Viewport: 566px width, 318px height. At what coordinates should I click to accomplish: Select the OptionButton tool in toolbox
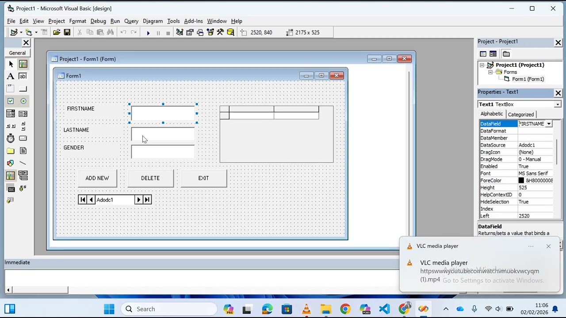pyautogui.click(x=23, y=101)
